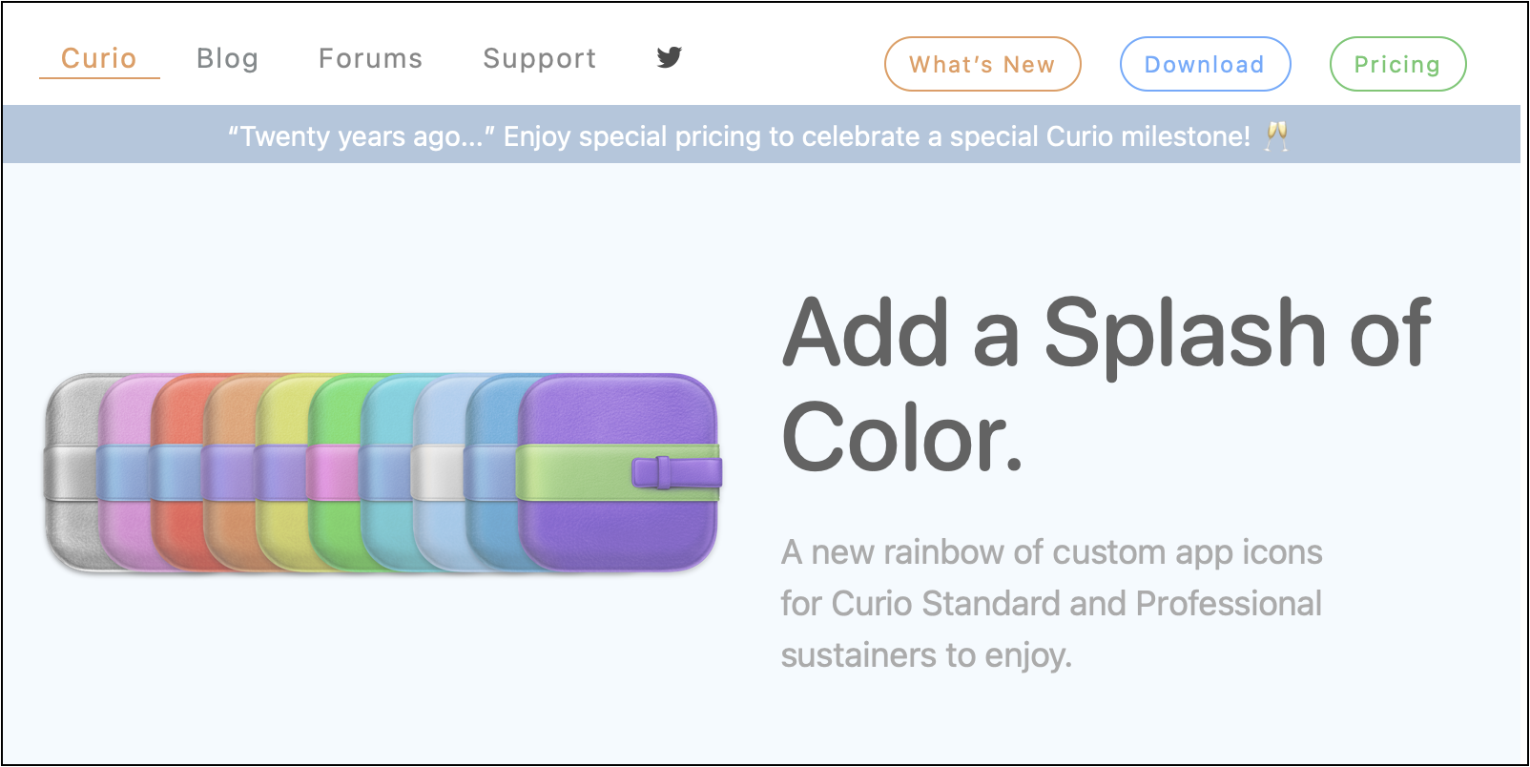Viewport: 1530px width, 767px height.
Task: Click the "Twenty years ago" special pricing banner
Action: pyautogui.click(x=738, y=136)
